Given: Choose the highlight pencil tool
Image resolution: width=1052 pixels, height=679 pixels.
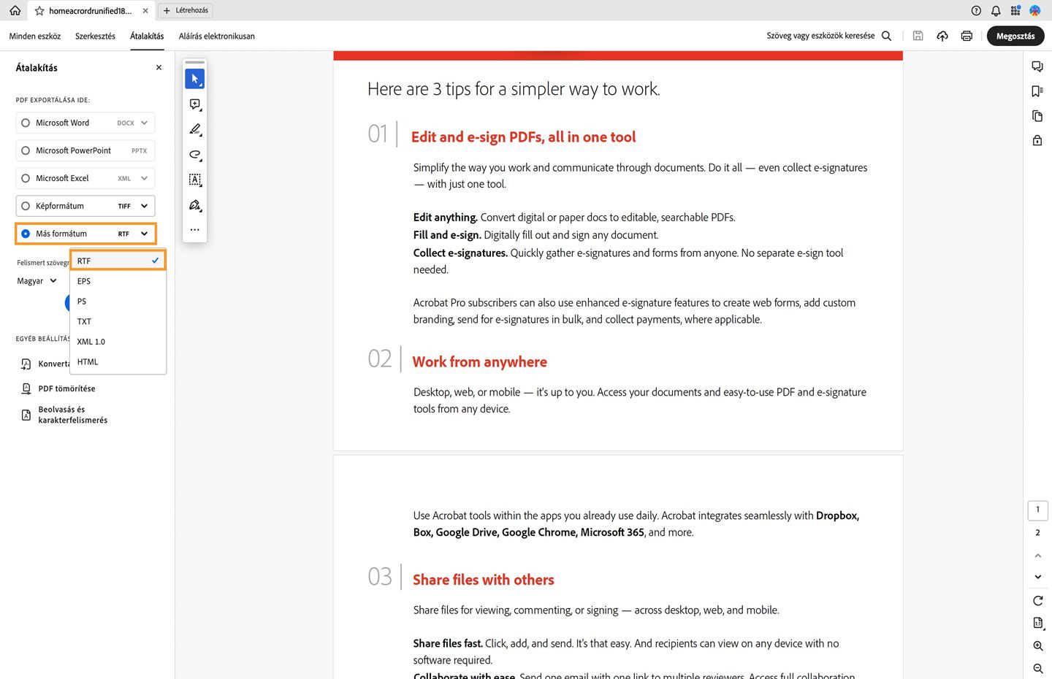Looking at the screenshot, I should pos(194,129).
